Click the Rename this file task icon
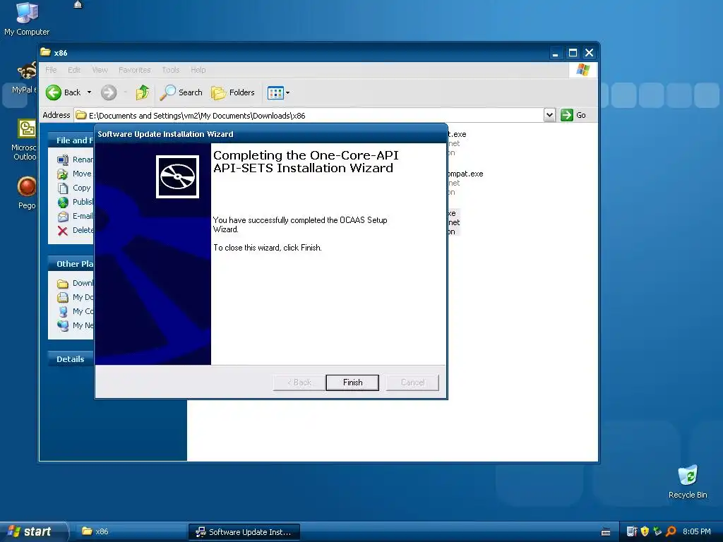 [x=63, y=160]
